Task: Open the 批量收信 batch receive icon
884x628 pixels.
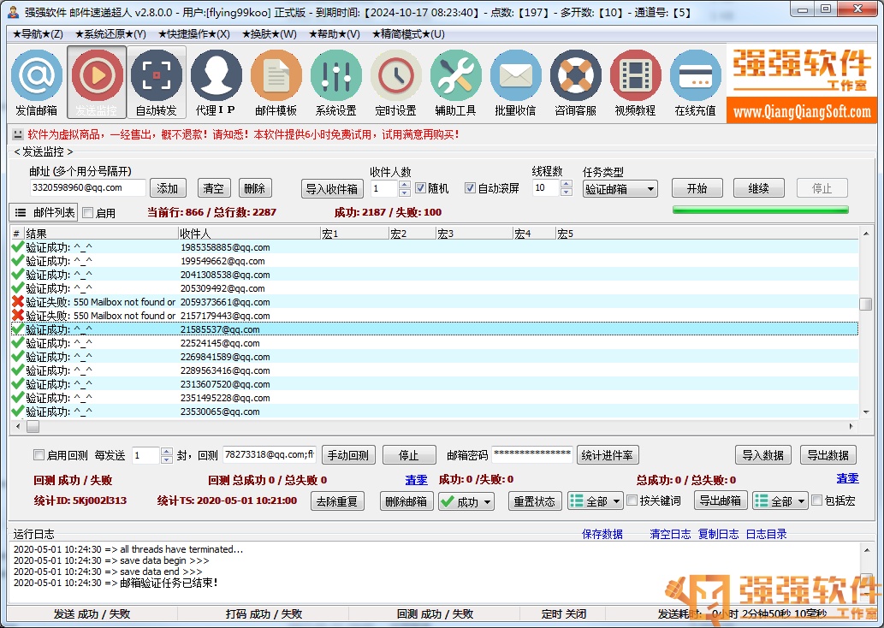Action: pos(515,82)
